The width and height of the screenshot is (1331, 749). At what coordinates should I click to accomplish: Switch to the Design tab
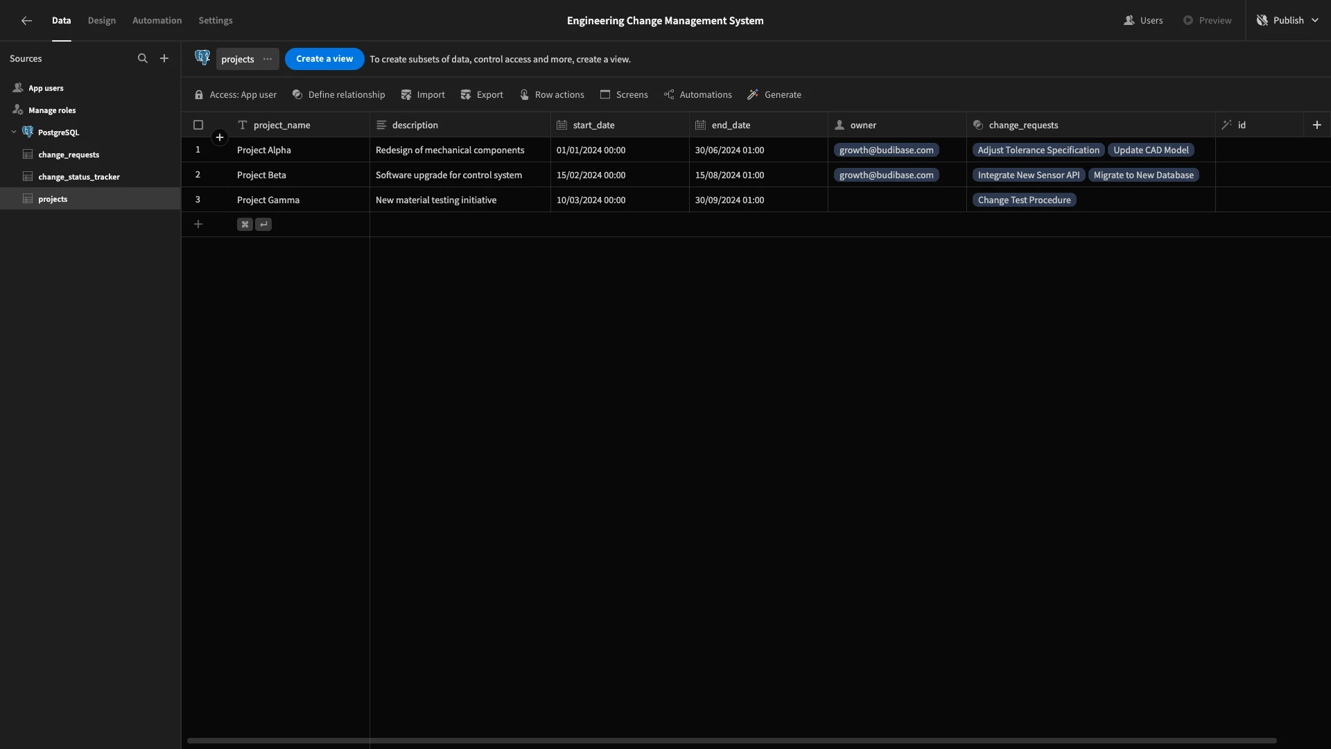(102, 21)
